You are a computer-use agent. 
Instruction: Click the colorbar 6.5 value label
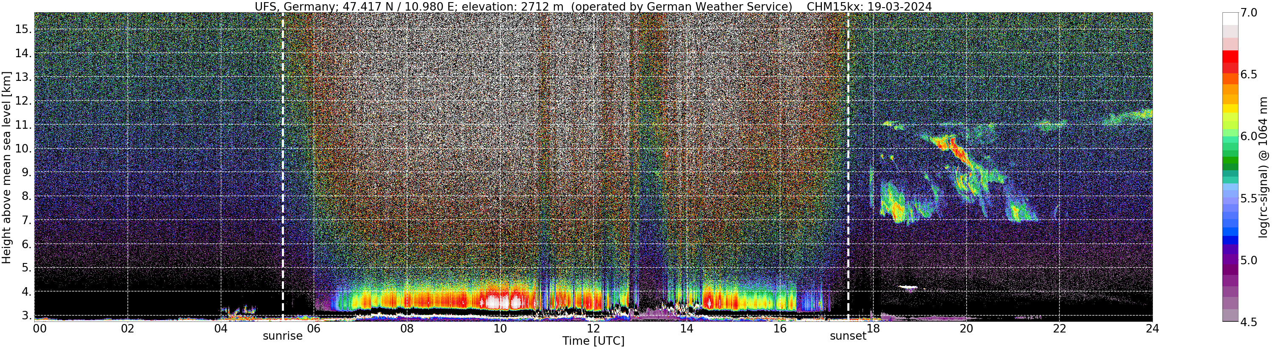(x=1249, y=75)
